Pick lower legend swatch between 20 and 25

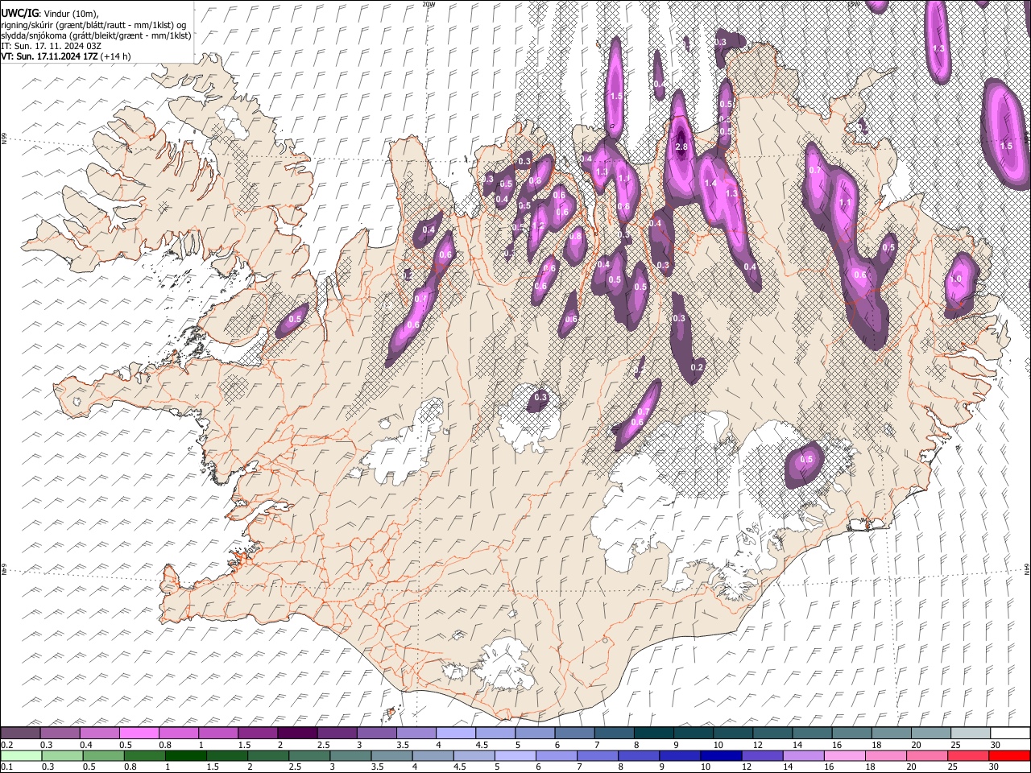[927, 755]
